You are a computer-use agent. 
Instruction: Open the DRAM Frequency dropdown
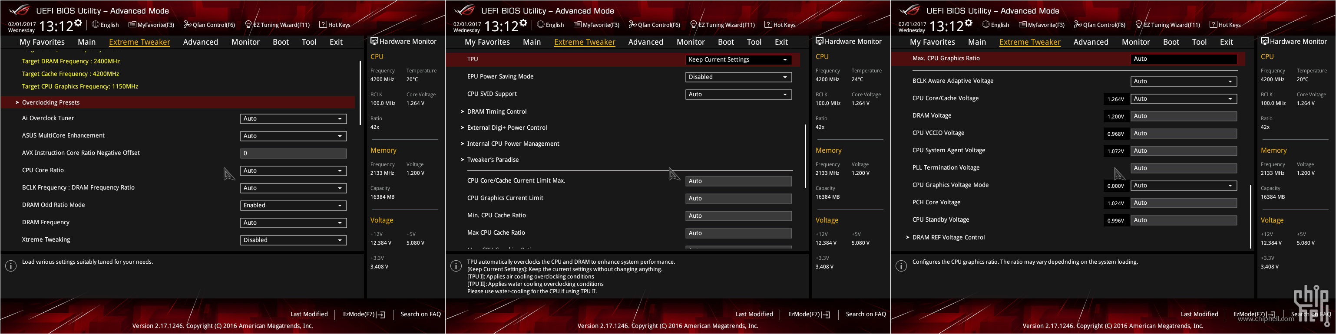(x=293, y=223)
